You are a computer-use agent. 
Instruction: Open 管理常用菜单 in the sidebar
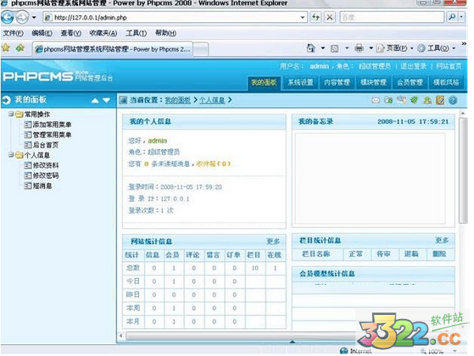coord(51,135)
